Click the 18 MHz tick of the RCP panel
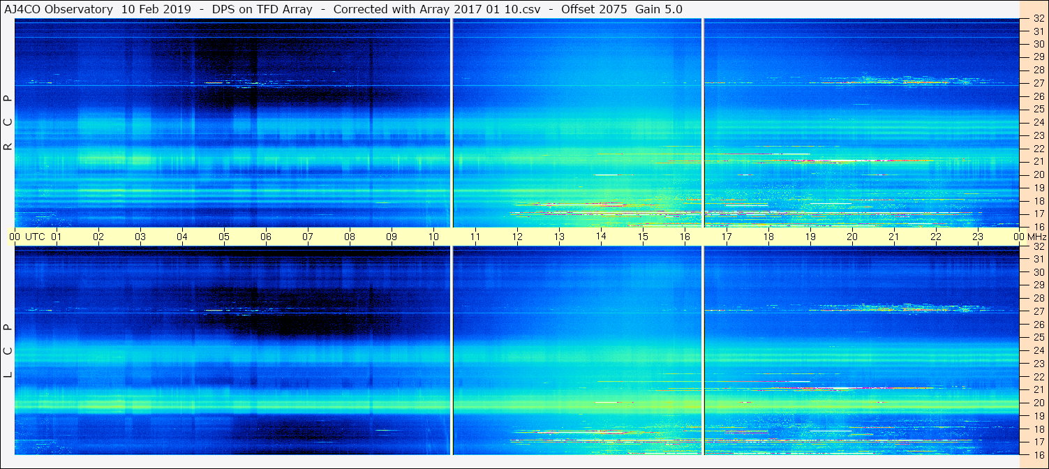1049x469 pixels. click(1039, 201)
